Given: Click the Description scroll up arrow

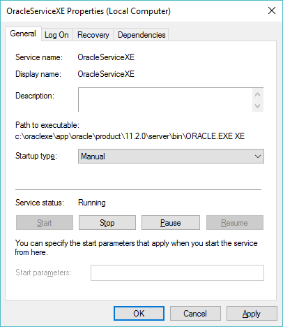Looking at the screenshot, I should pyautogui.click(x=257, y=94).
